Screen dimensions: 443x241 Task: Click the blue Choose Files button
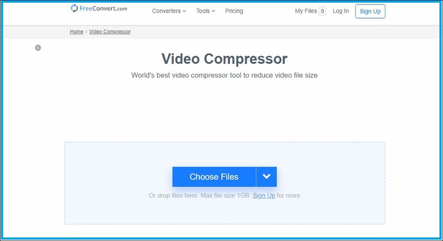(x=214, y=177)
